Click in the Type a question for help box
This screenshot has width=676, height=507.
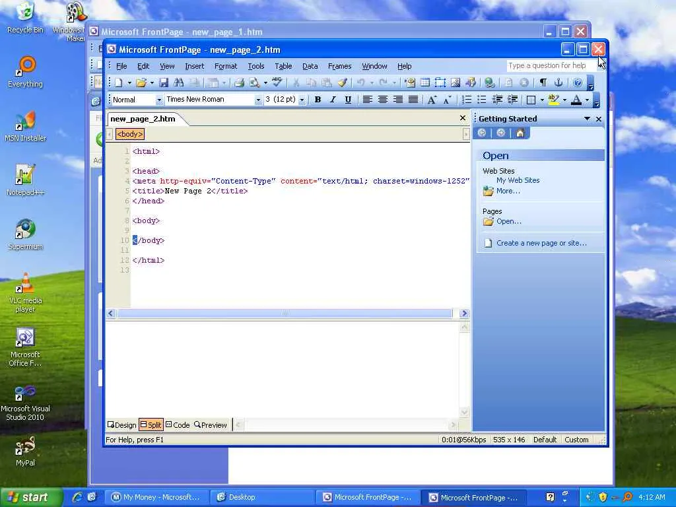point(551,65)
